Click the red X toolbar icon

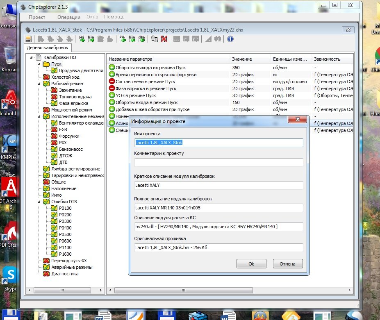click(164, 39)
